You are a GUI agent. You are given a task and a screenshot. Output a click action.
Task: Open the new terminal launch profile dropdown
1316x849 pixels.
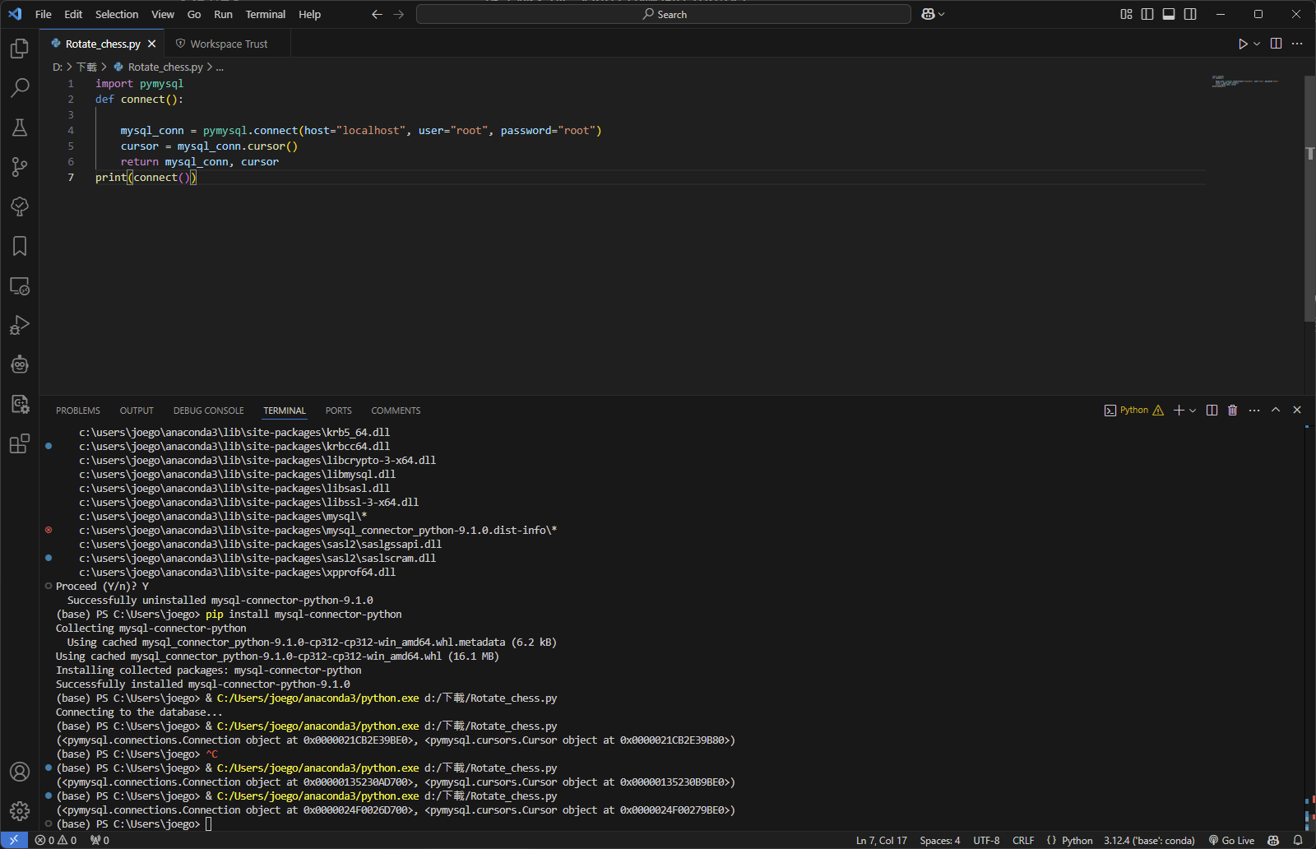click(1193, 410)
